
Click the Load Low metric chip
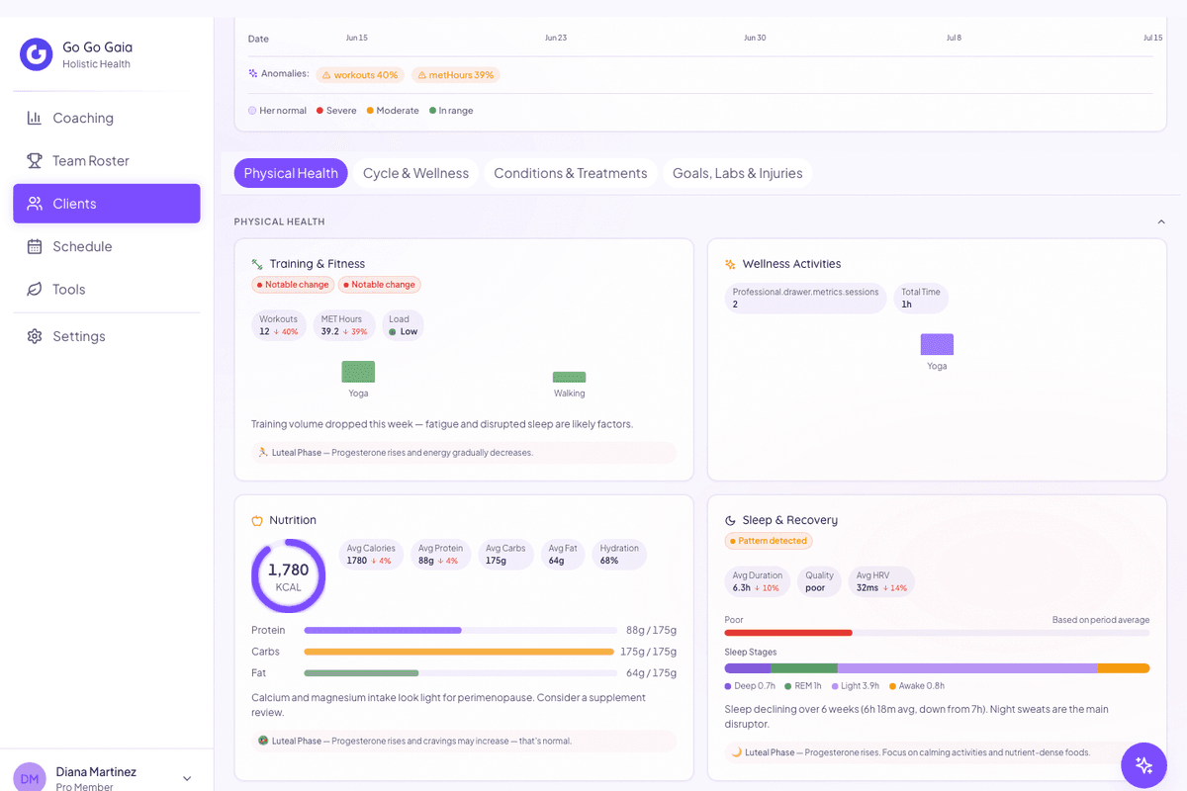coord(403,325)
